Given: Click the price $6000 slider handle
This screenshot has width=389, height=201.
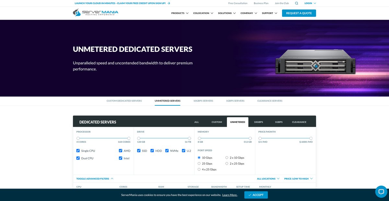Looking at the screenshot, I should tap(311, 138).
